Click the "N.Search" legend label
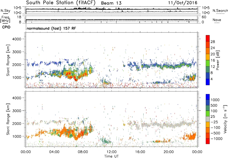The height and width of the screenshot is (158, 228). pyautogui.click(x=220, y=11)
